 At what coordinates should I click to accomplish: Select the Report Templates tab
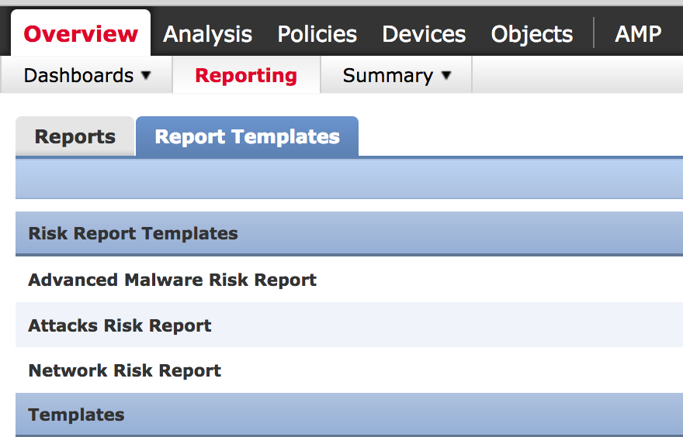point(247,137)
